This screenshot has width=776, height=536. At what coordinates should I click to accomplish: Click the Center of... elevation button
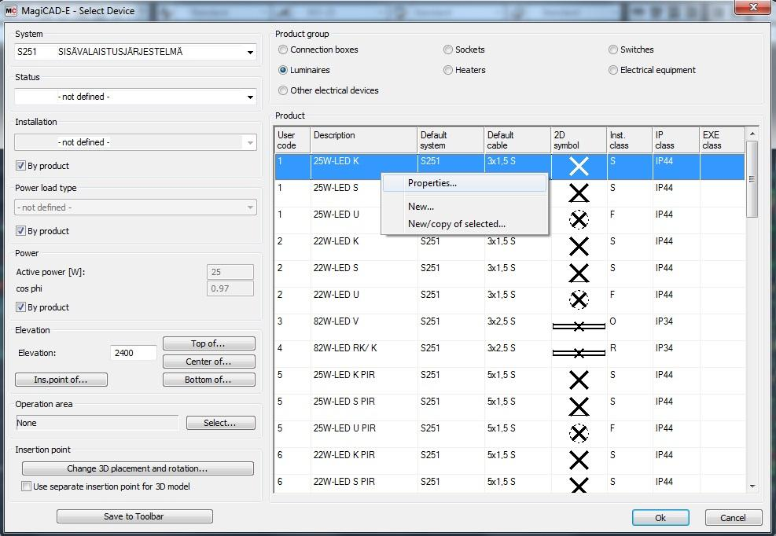tap(209, 362)
